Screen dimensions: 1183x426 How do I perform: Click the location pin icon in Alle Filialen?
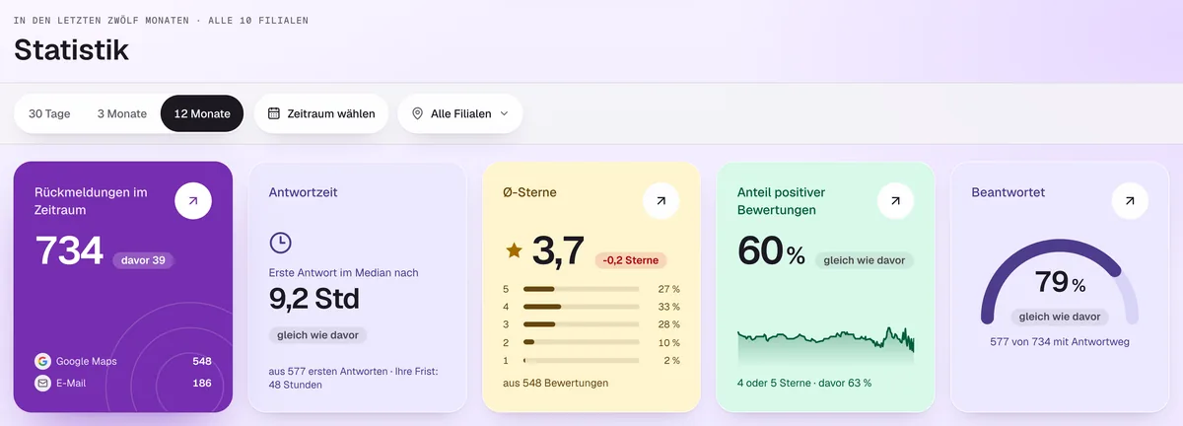[x=418, y=113]
